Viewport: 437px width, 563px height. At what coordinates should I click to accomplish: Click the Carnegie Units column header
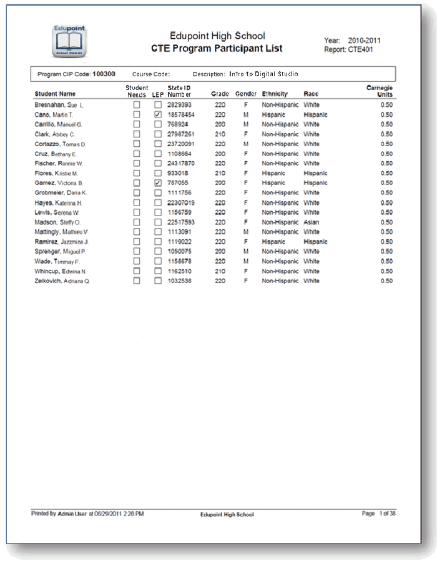pyautogui.click(x=379, y=91)
